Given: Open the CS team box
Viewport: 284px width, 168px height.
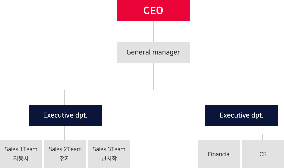Looking at the screenshot, I should coord(263,154).
